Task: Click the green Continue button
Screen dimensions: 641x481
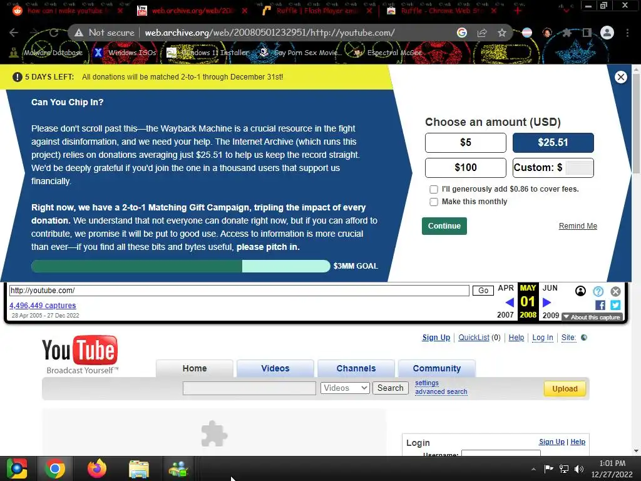Action: tap(444, 225)
